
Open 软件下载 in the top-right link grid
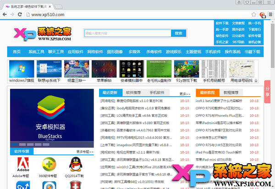click(x=222, y=23)
